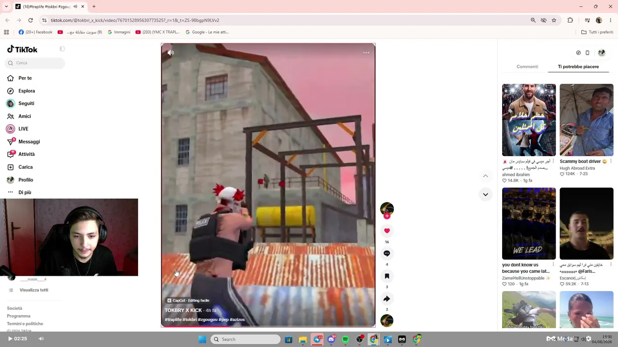This screenshot has width=618, height=347.
Task: Open the Società footer link
Action: (x=14, y=308)
